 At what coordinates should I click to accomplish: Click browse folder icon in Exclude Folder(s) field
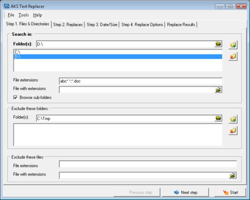coord(218,118)
